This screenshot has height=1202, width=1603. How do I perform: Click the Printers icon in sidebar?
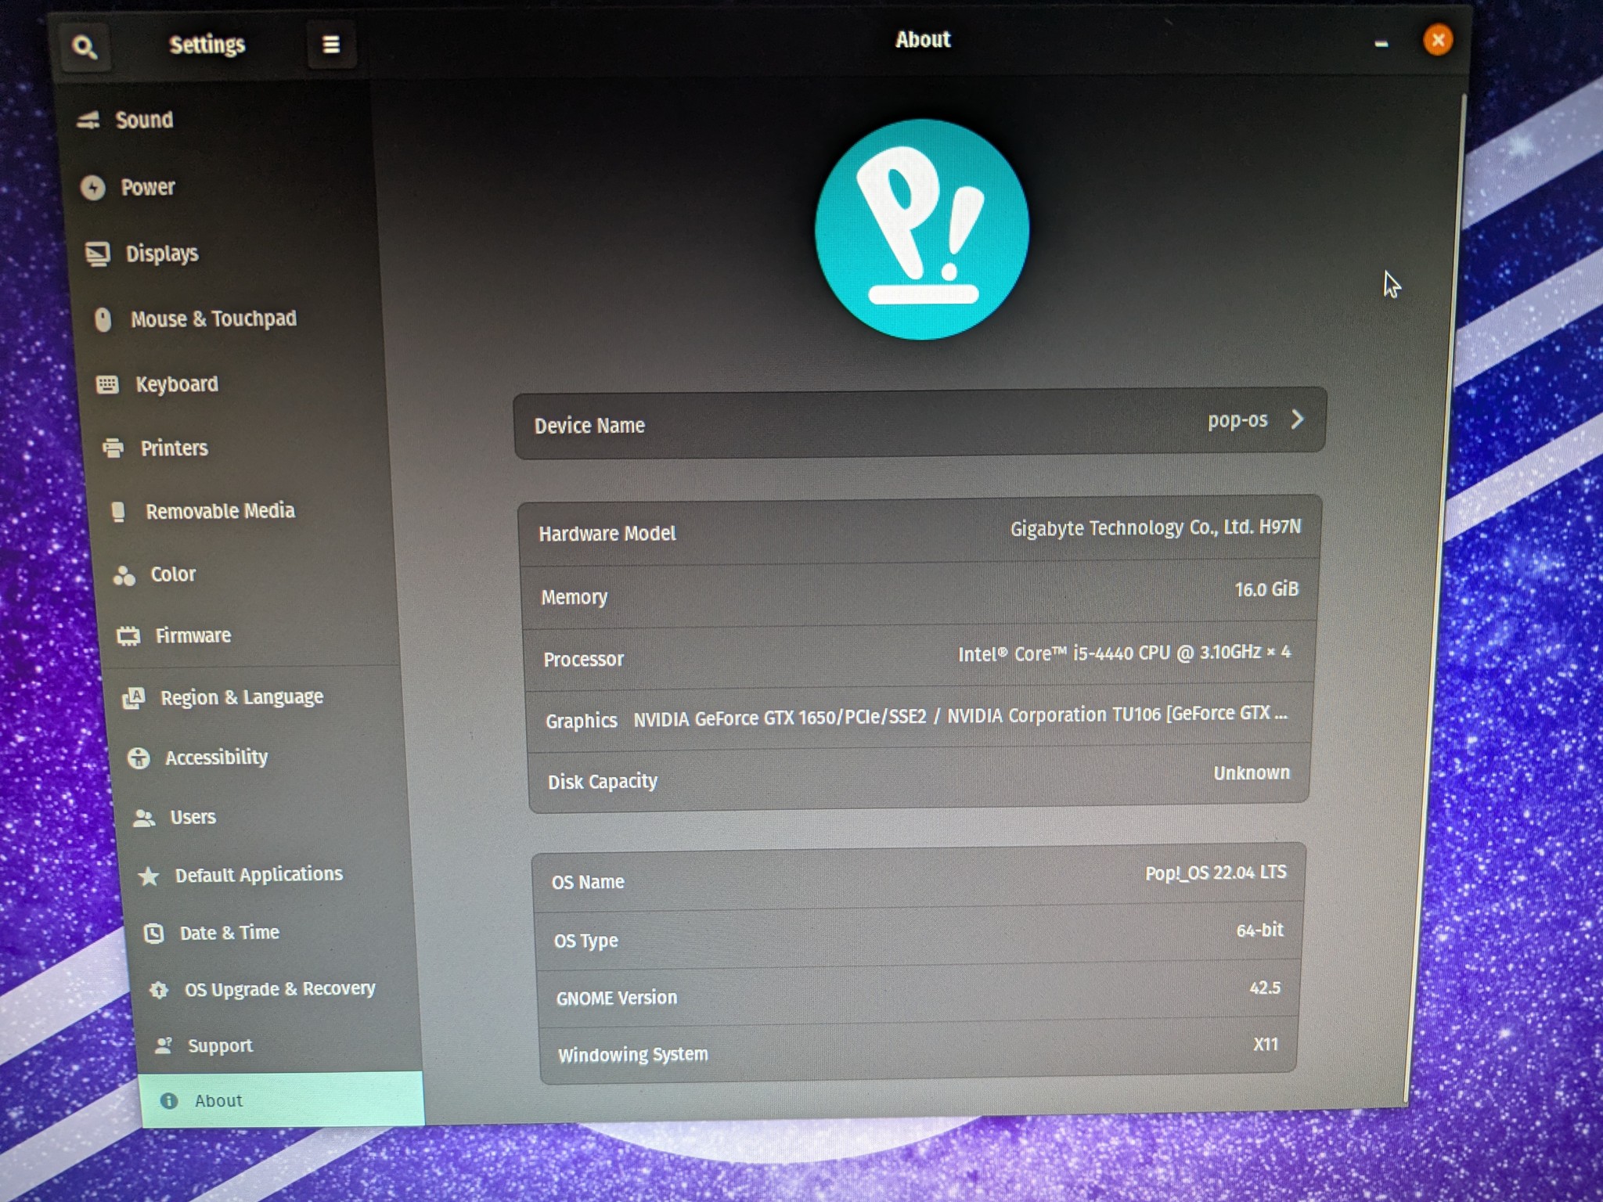(x=113, y=448)
